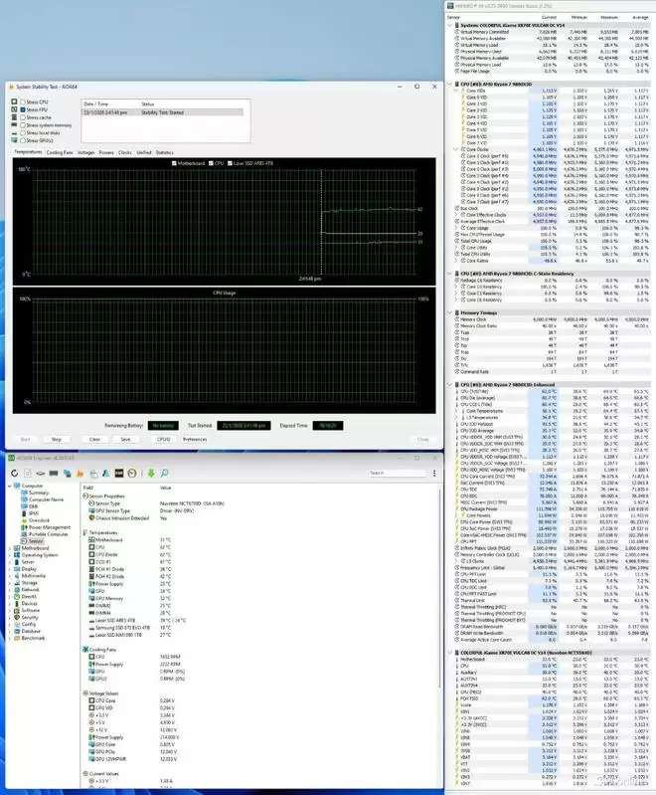Click the AIDA64 refresh toolbar icon
The image size is (656, 795).
coord(14,474)
